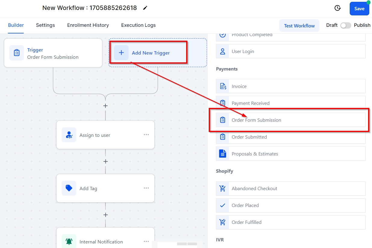
Task: Click the Abandoned Checkout cart icon
Action: coord(223,188)
